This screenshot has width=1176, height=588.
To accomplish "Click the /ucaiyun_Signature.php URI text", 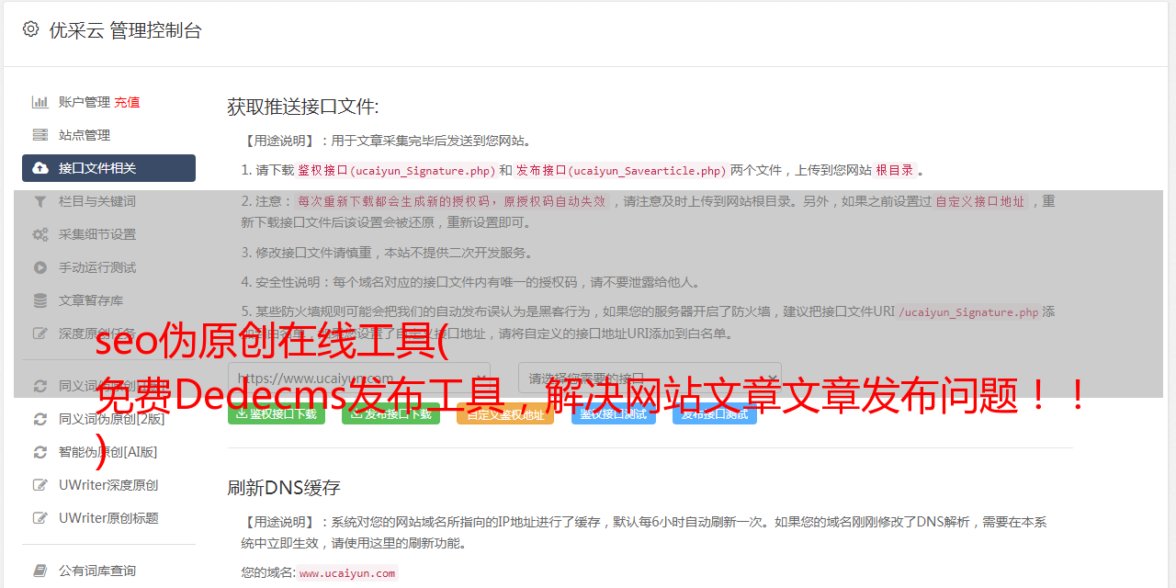I will coord(968,311).
